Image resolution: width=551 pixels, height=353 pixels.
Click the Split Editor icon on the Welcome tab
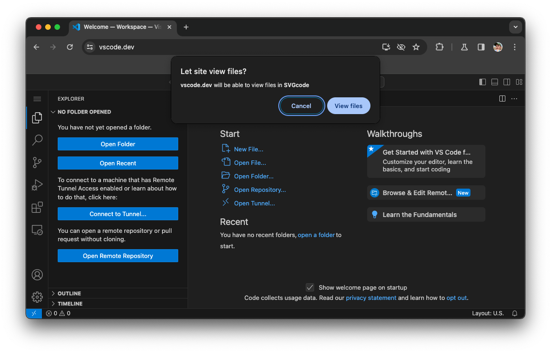[x=502, y=98]
